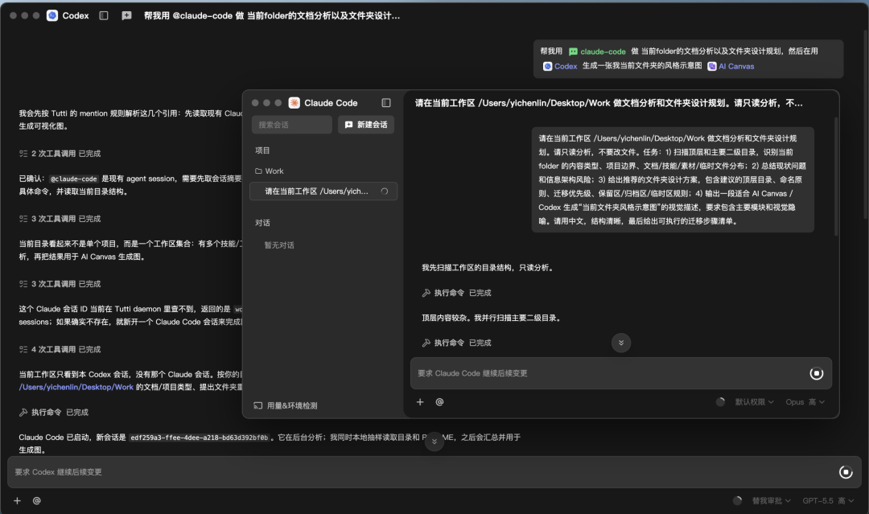The image size is (869, 514).
Task: Click the Codex app logo in title bar
Action: click(x=52, y=15)
